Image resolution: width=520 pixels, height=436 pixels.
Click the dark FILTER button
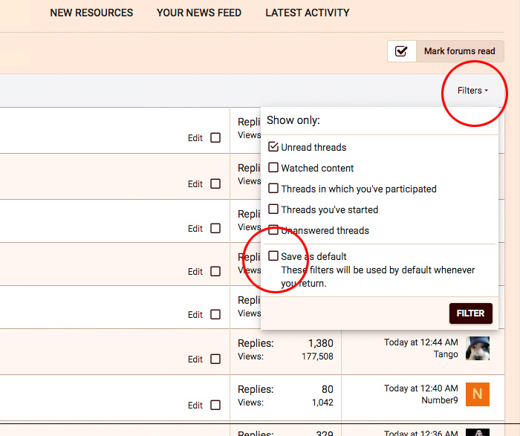click(470, 313)
